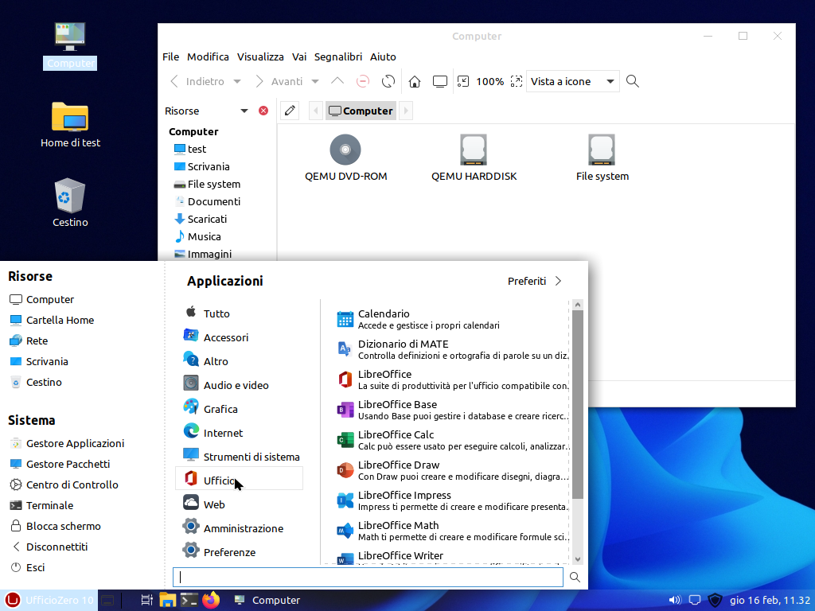Go to home folder using the toolbar icon
The width and height of the screenshot is (815, 611).
(x=414, y=80)
